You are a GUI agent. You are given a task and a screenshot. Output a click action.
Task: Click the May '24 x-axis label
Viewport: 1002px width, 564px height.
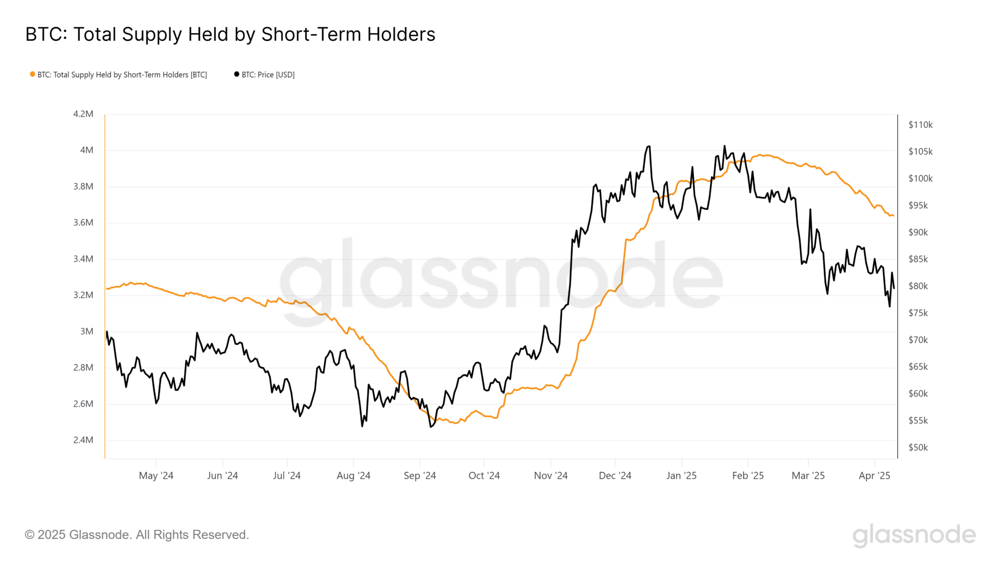point(156,475)
